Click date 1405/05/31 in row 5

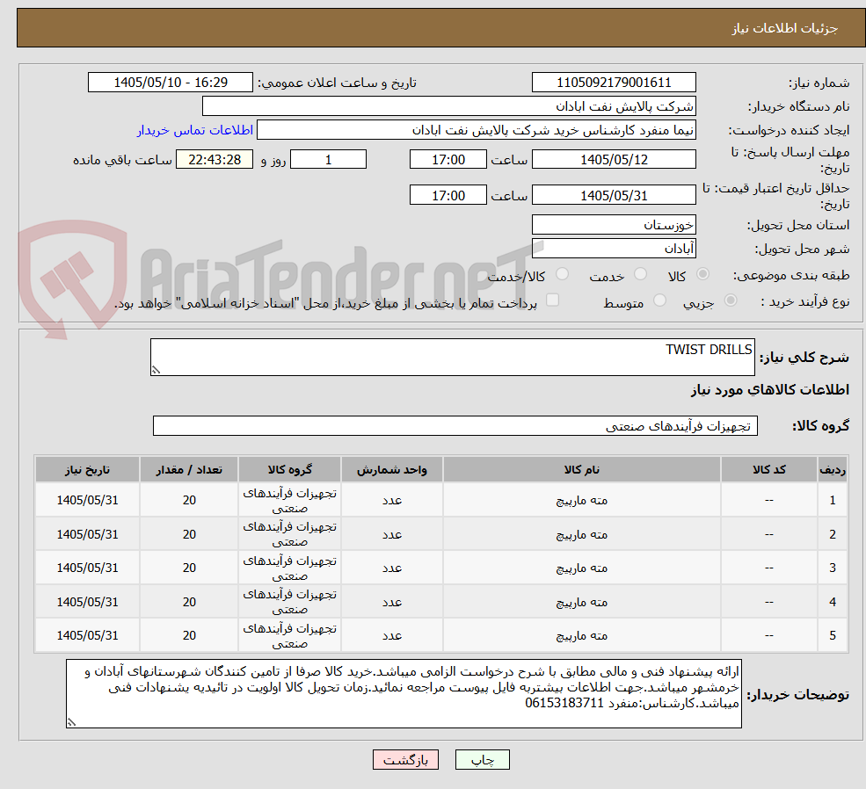click(87, 635)
